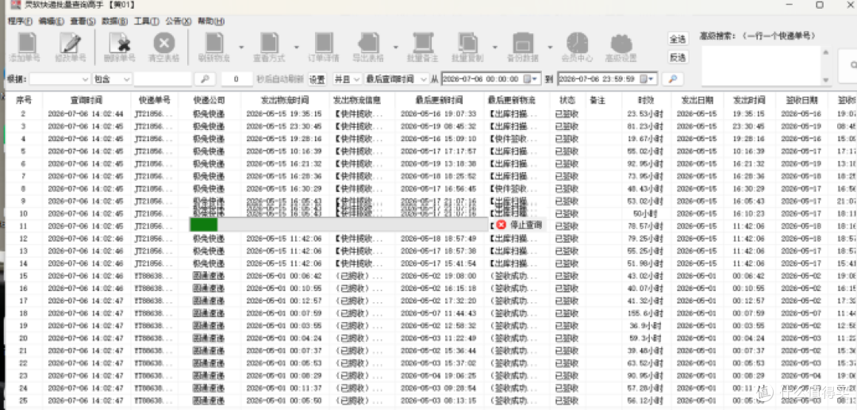
Task: Click the auto-refresh seconds field showing 0
Action: 236,79
